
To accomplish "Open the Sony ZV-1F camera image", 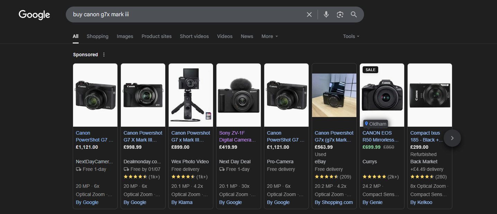I will point(239,95).
